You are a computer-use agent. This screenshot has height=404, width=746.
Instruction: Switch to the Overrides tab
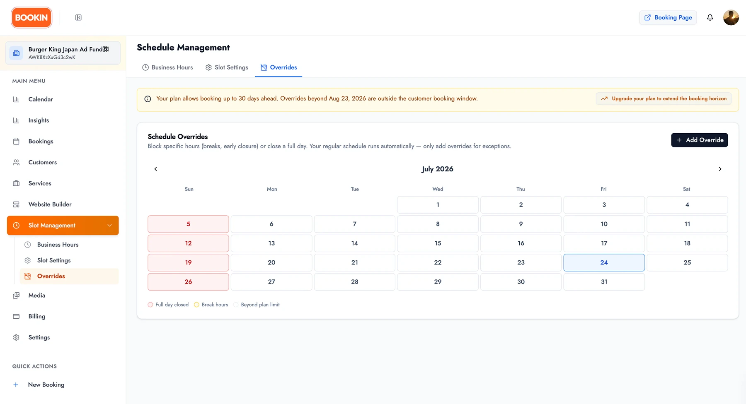click(279, 67)
